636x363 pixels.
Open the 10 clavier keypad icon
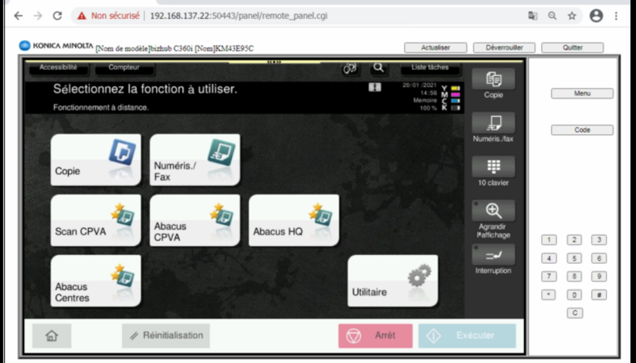tap(493, 167)
